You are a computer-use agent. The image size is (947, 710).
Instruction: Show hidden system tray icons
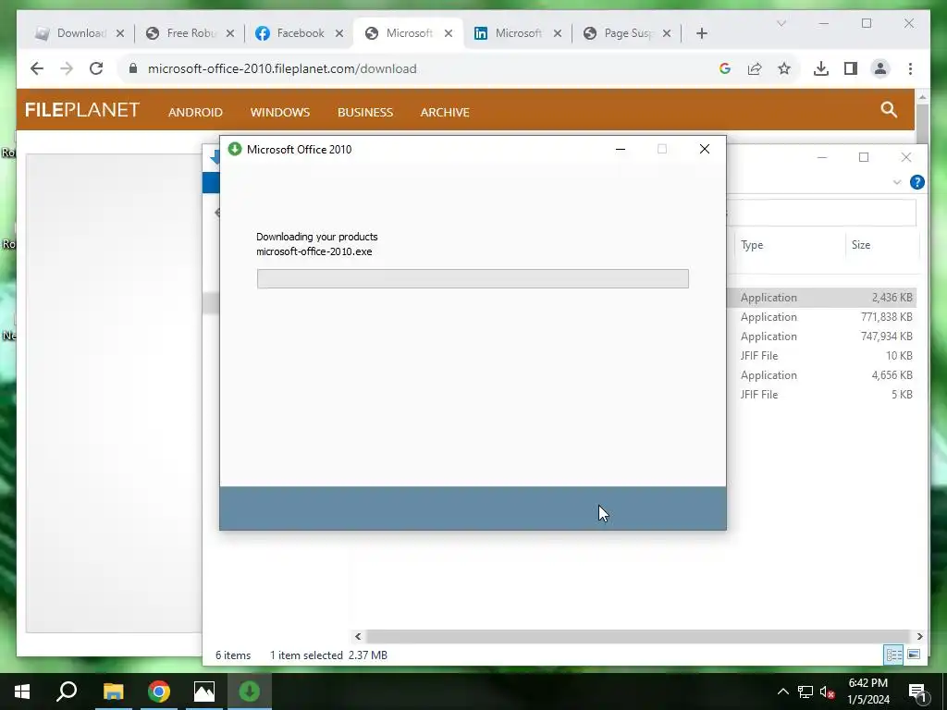tap(782, 692)
